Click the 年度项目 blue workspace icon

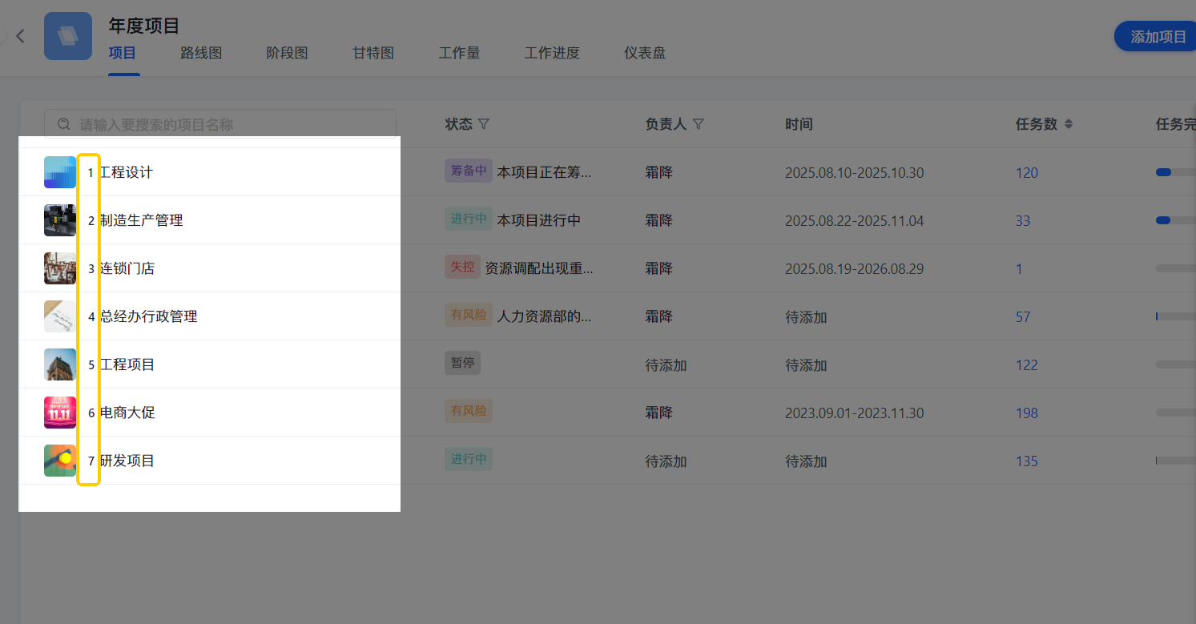coord(68,36)
